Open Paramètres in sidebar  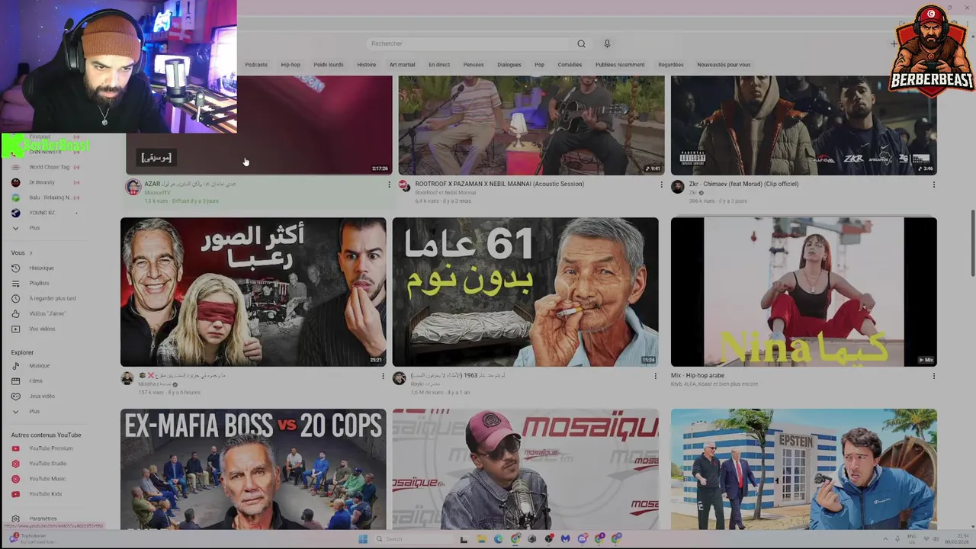43,518
